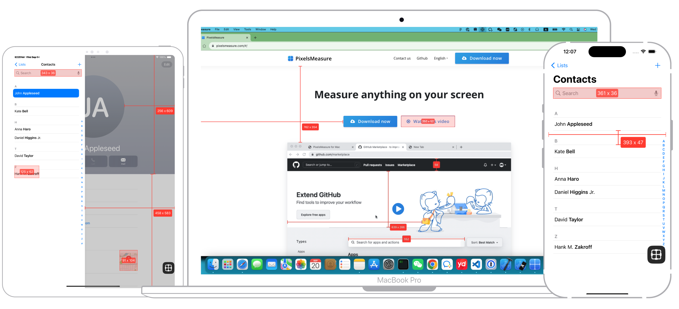Screen dimensions: 679x309
Task: Open Tools menu in Mac menu bar
Action: coord(247,30)
